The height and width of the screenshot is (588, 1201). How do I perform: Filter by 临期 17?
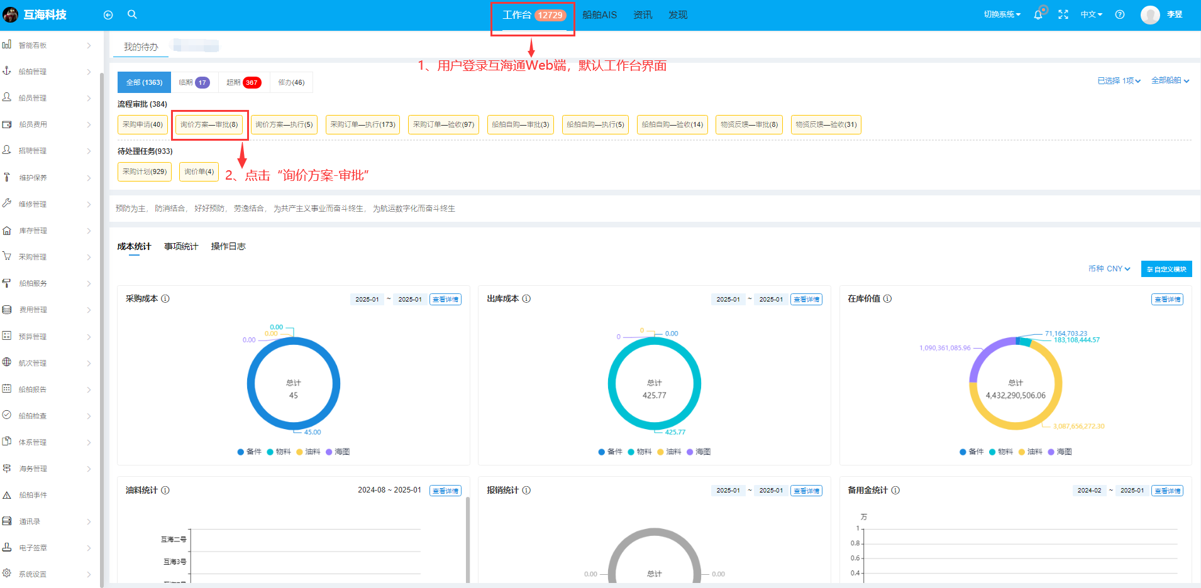tap(194, 82)
